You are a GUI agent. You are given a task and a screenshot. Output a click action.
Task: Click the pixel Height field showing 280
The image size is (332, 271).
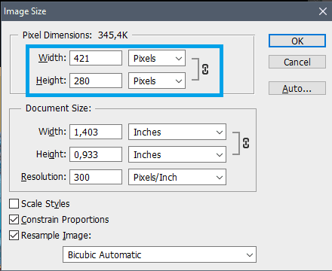96,81
